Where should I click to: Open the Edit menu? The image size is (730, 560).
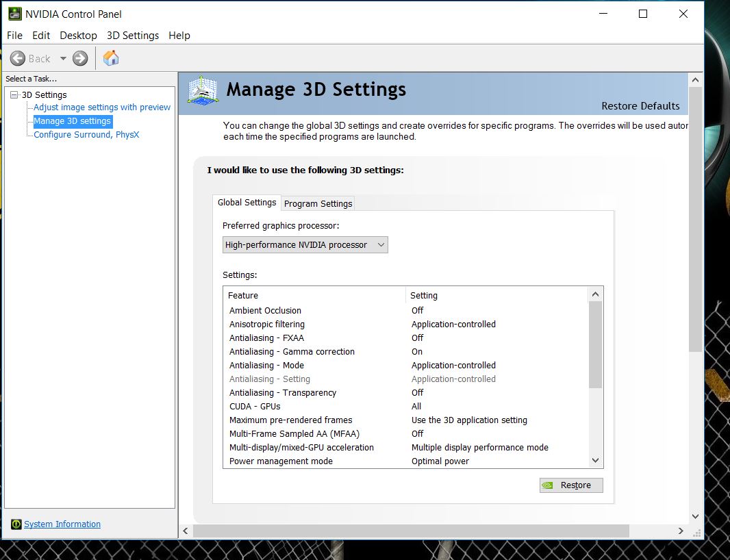pyautogui.click(x=41, y=36)
